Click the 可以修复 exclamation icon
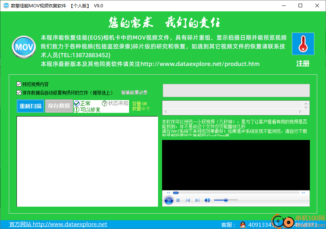 click(77, 110)
